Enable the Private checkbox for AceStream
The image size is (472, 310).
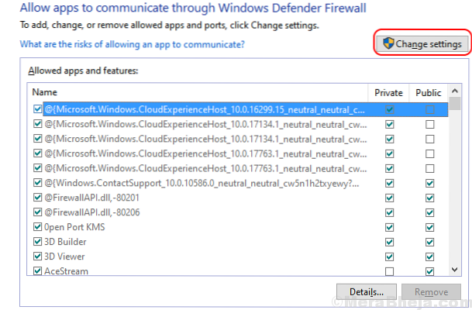389,271
